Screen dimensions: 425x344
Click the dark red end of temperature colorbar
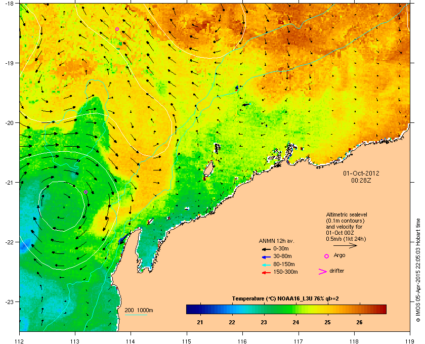[x=382, y=309]
